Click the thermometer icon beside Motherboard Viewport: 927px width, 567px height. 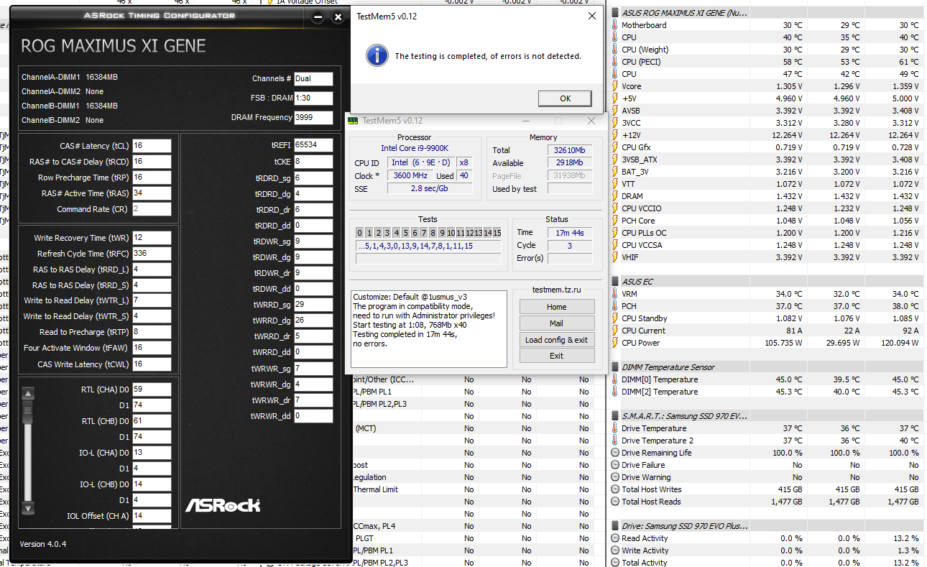tap(614, 25)
